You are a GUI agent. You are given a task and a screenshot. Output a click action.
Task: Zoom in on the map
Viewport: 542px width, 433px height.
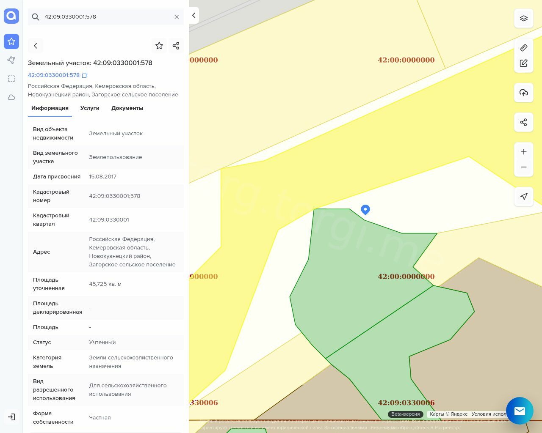point(523,152)
